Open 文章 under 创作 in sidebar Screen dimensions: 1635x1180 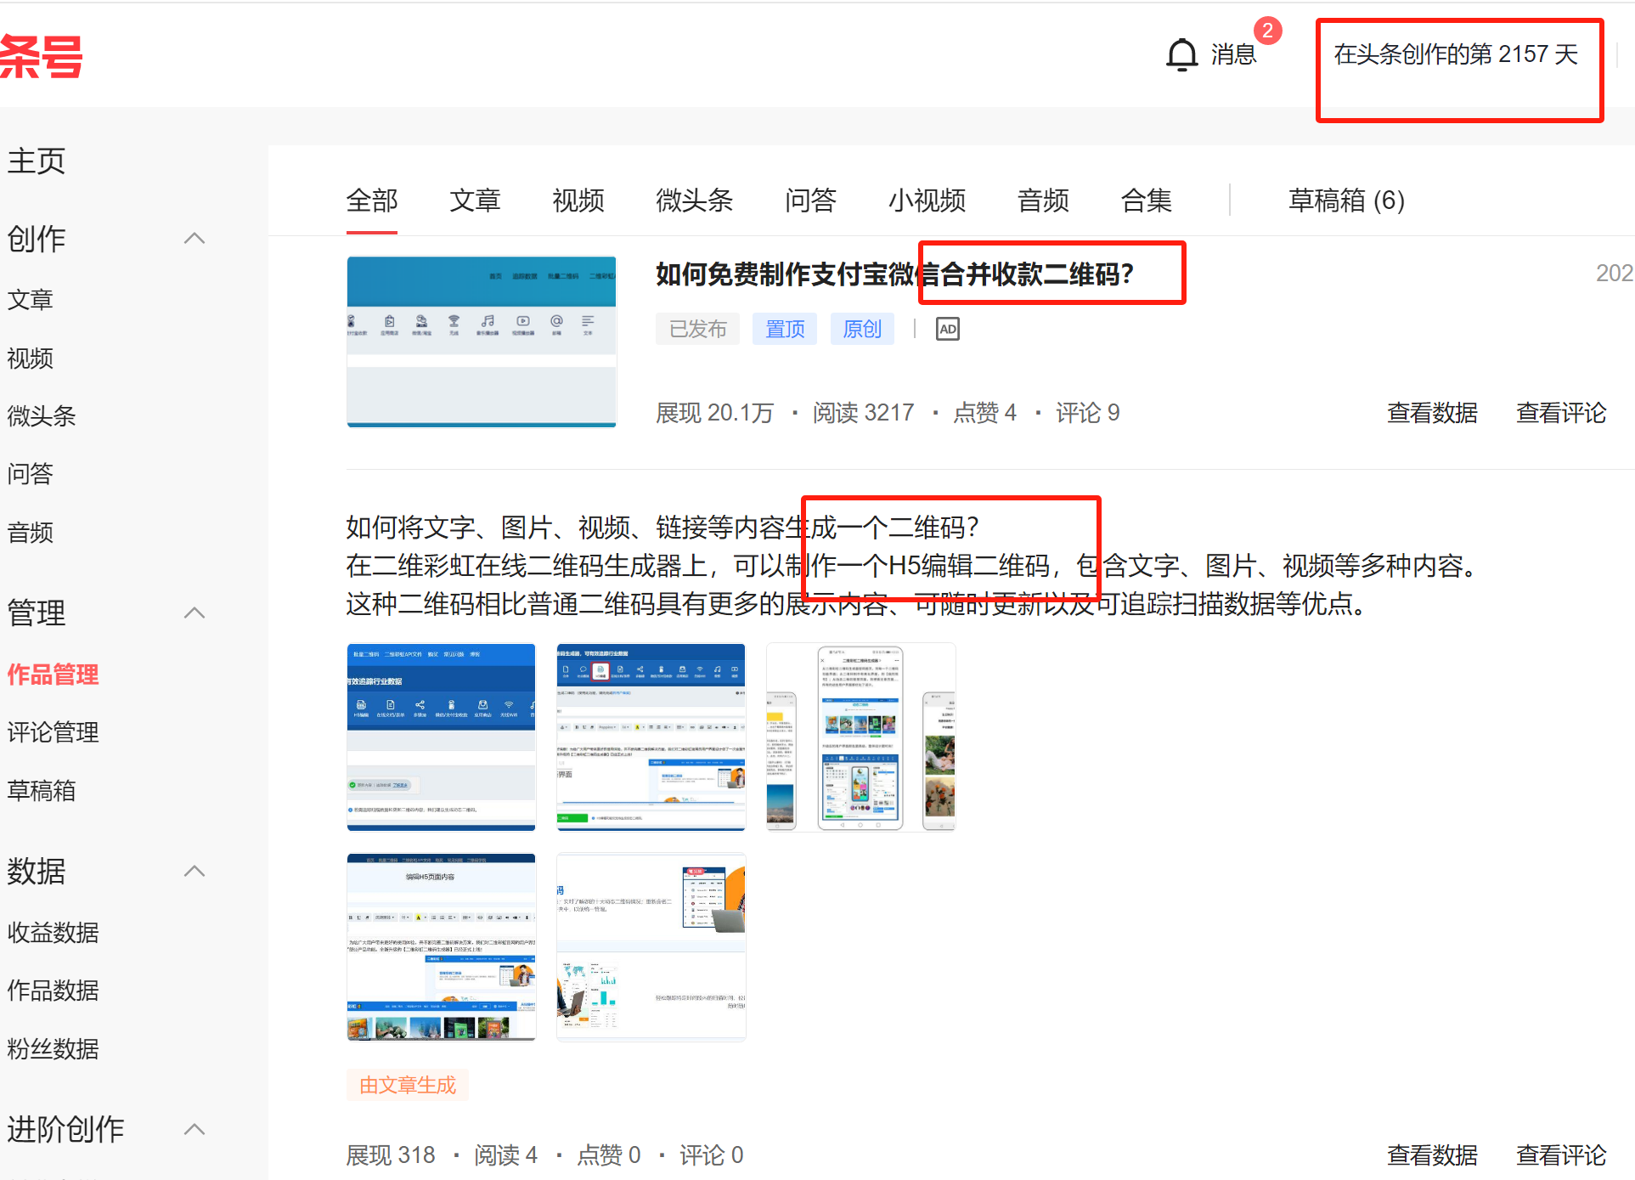[x=31, y=300]
